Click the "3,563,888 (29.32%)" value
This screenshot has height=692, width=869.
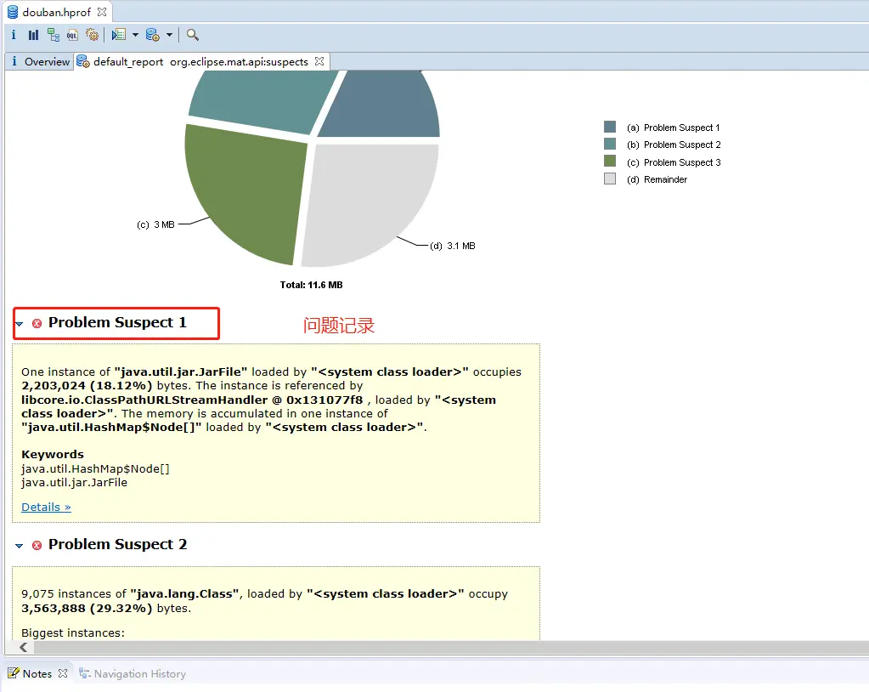click(x=87, y=609)
